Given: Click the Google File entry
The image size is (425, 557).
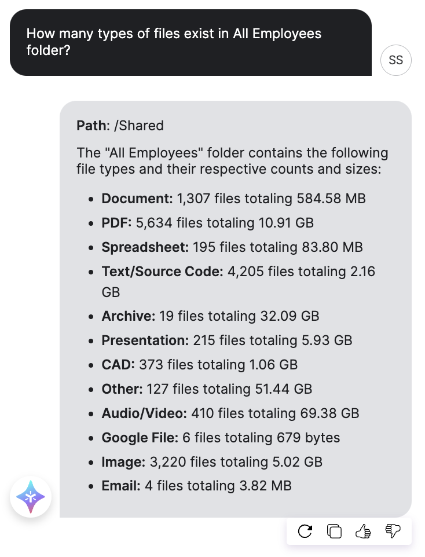Looking at the screenshot, I should 221,438.
